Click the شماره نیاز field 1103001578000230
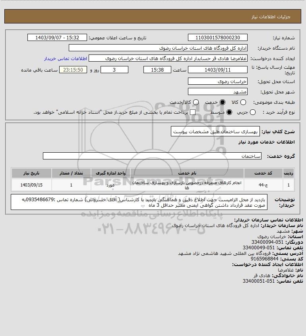The image size is (306, 336). (x=217, y=37)
